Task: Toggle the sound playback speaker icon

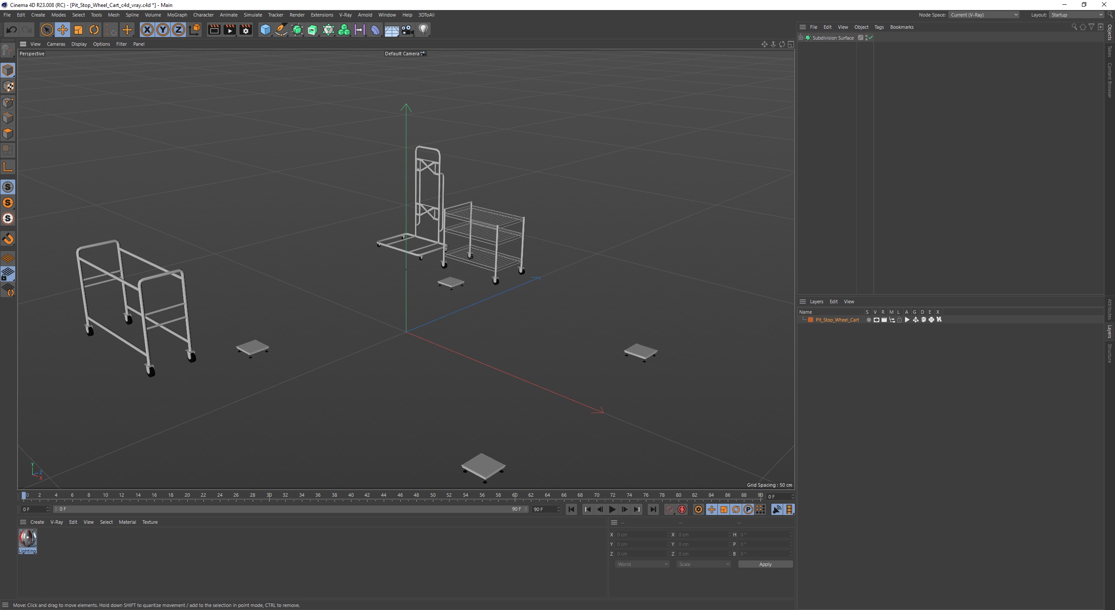Action: [777, 509]
